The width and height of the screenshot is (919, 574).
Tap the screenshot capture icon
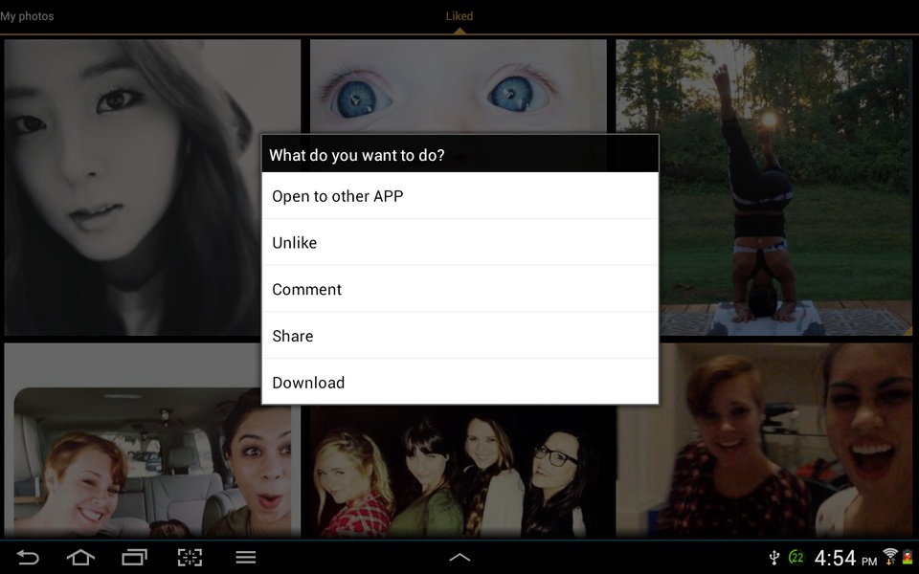coord(190,557)
